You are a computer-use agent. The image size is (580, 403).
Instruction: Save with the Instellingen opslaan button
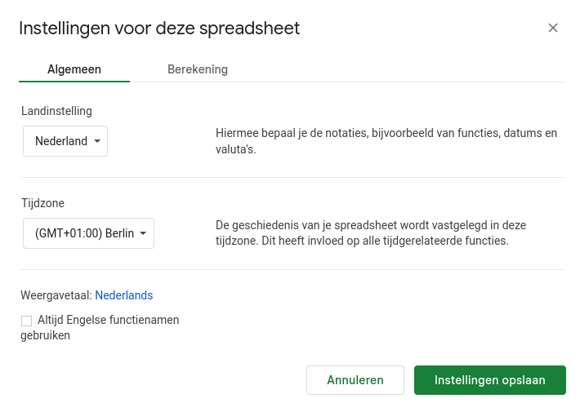[x=489, y=380]
